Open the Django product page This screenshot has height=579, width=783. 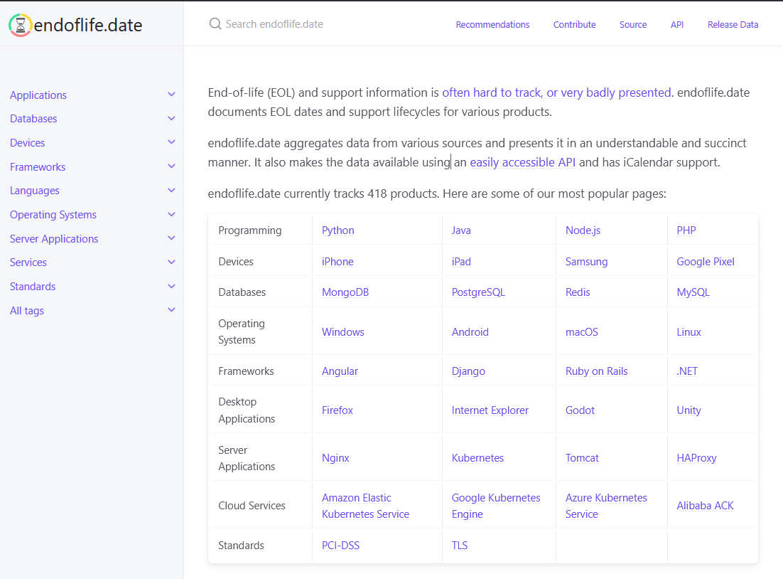click(x=468, y=371)
